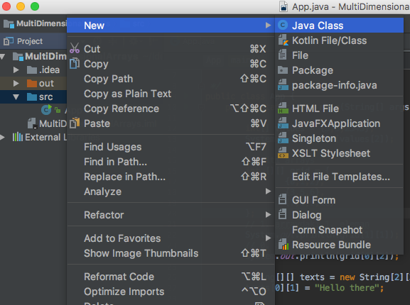The image size is (410, 305).
Task: Select Show Image Thumbnails
Action: 171,253
